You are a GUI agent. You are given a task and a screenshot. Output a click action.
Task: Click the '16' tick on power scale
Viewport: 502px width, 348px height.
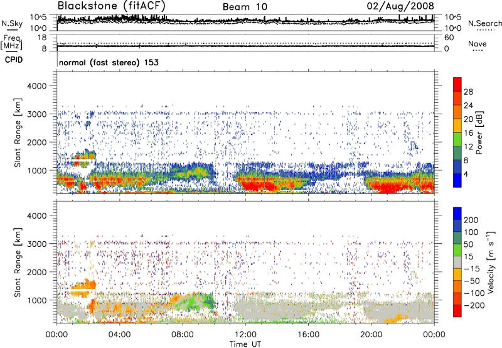(x=468, y=133)
